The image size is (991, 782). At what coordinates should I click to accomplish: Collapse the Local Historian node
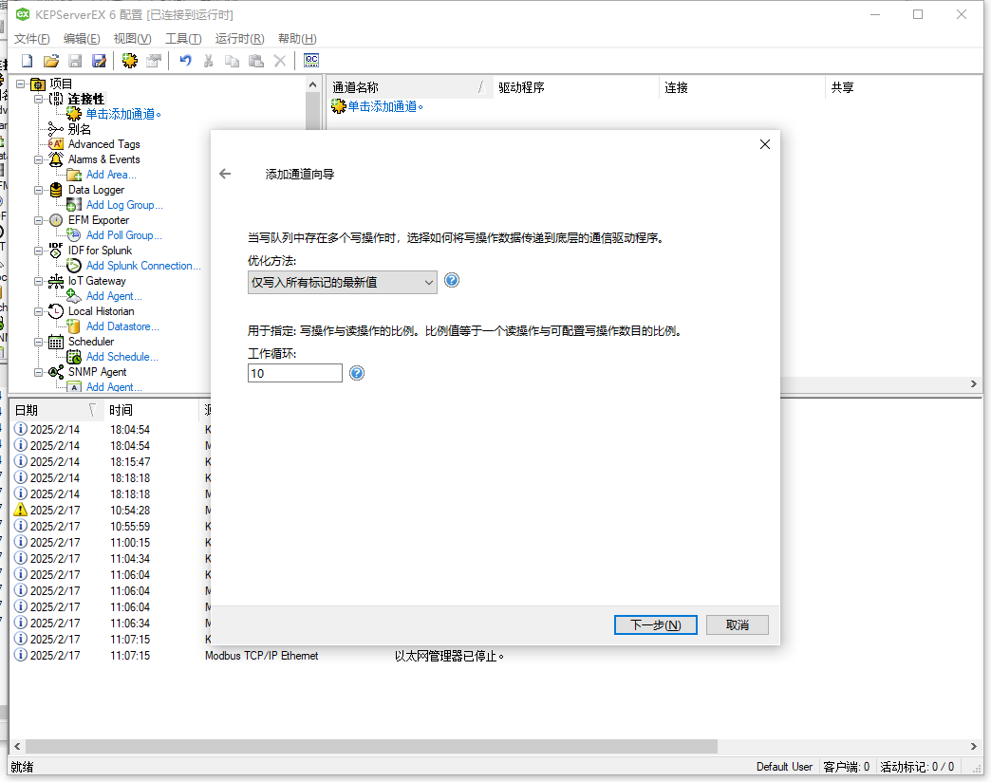click(x=39, y=311)
